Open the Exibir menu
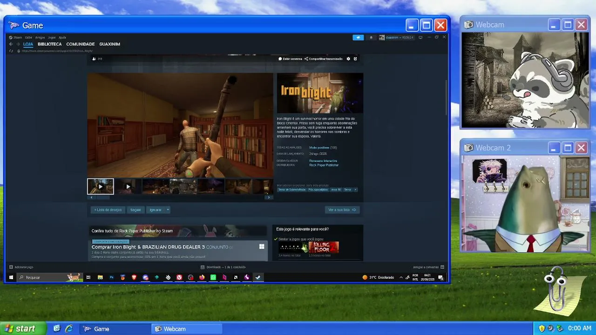The height and width of the screenshot is (335, 596). (28, 37)
